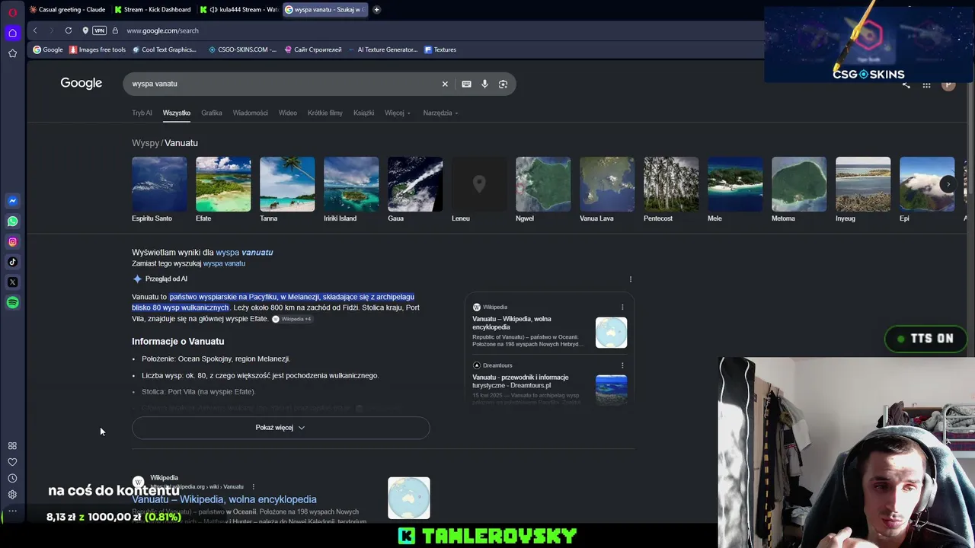Open the on-screen keyboard input tool
The width and height of the screenshot is (975, 548).
pos(466,84)
